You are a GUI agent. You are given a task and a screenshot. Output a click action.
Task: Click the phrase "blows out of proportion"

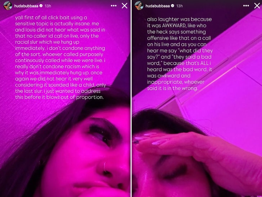tap(75, 97)
